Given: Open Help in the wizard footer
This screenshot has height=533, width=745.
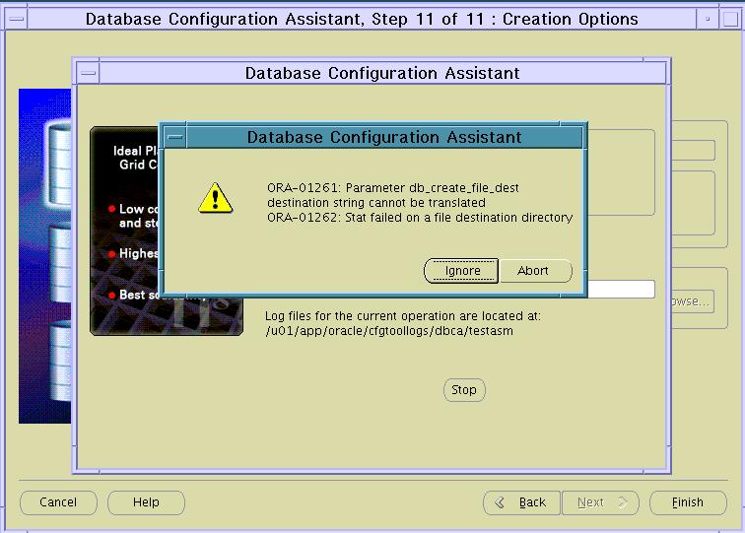Looking at the screenshot, I should 146,502.
